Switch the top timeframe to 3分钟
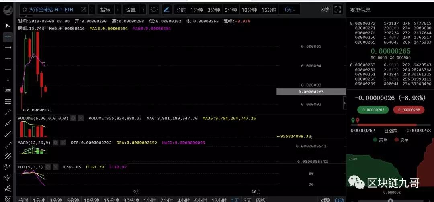Screen dimensions: 434x202 [x=213, y=10]
